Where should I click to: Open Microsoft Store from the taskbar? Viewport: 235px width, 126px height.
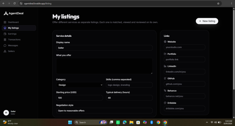[138, 123]
